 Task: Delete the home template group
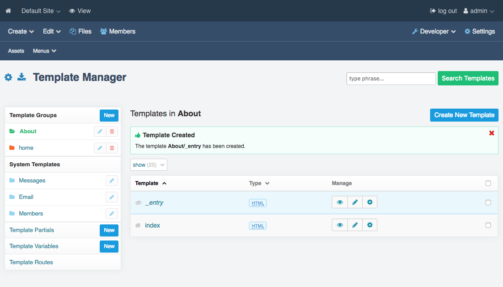coord(112,148)
